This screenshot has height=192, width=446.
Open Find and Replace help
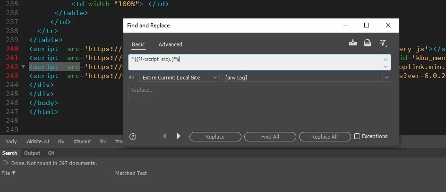click(x=133, y=137)
